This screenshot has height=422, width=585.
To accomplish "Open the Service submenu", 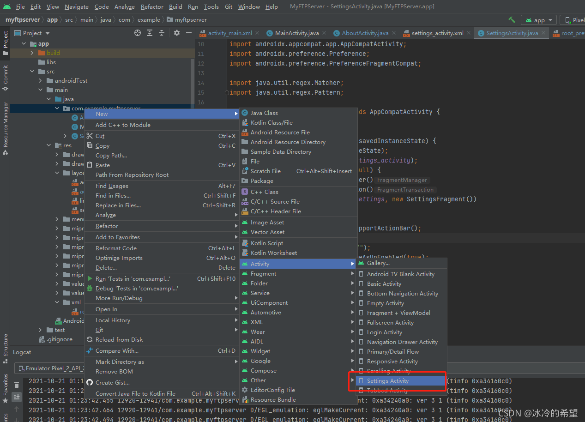I will 298,293.
